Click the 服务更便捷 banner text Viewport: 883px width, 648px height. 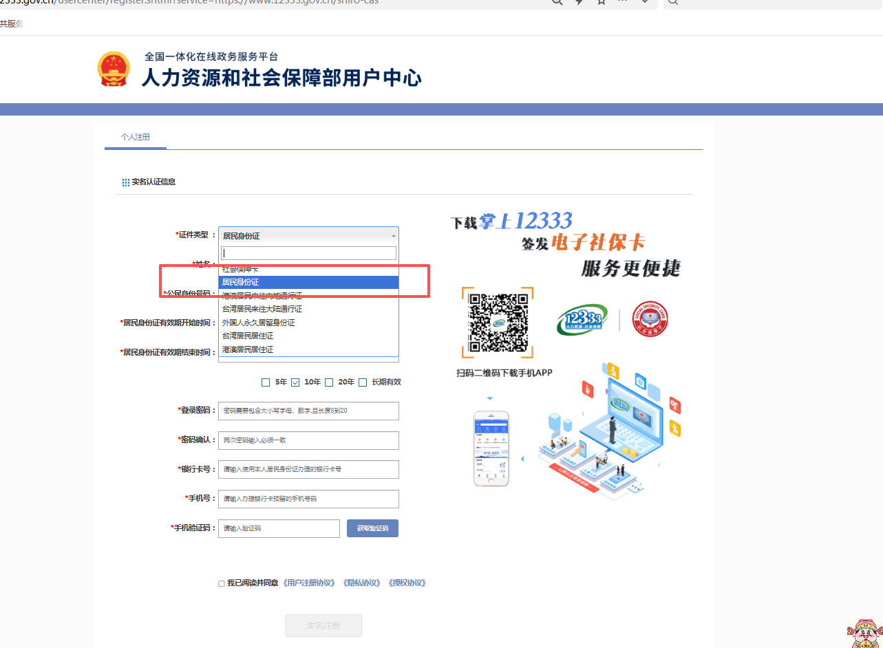(631, 268)
